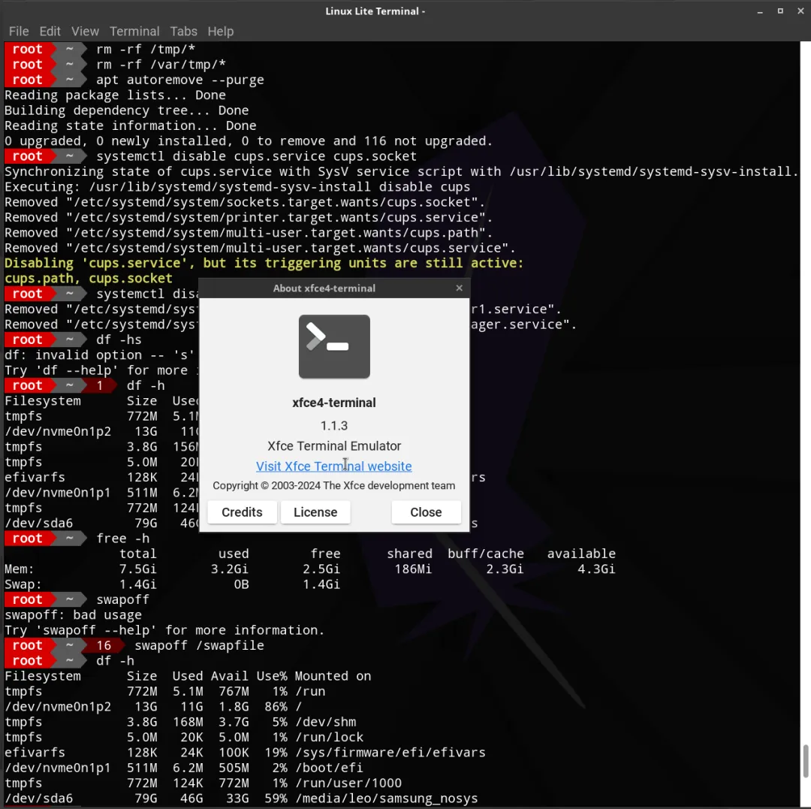Click the bold 'xfce4-terminal' name in dialog
The width and height of the screenshot is (811, 809).
pyautogui.click(x=334, y=403)
